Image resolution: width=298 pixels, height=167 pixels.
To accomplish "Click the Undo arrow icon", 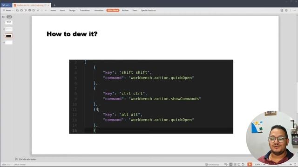I will [38, 10].
